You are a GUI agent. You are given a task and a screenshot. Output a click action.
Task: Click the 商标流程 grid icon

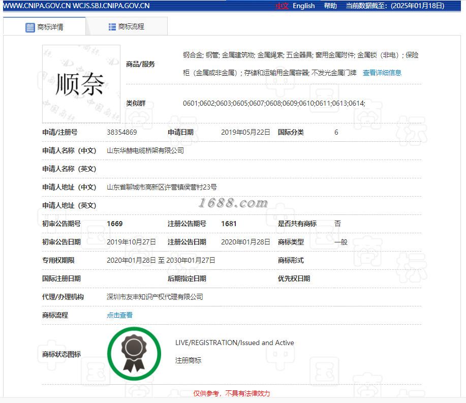(x=112, y=27)
